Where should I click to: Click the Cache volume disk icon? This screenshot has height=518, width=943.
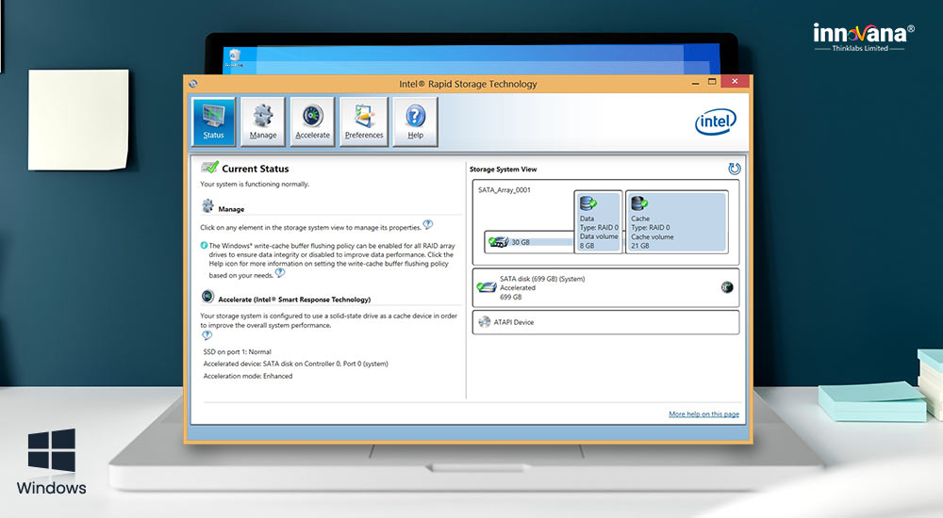pos(640,203)
